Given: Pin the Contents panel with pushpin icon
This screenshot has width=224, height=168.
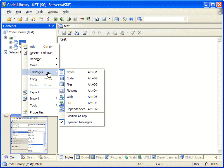Looking at the screenshot, I should click(x=49, y=26).
